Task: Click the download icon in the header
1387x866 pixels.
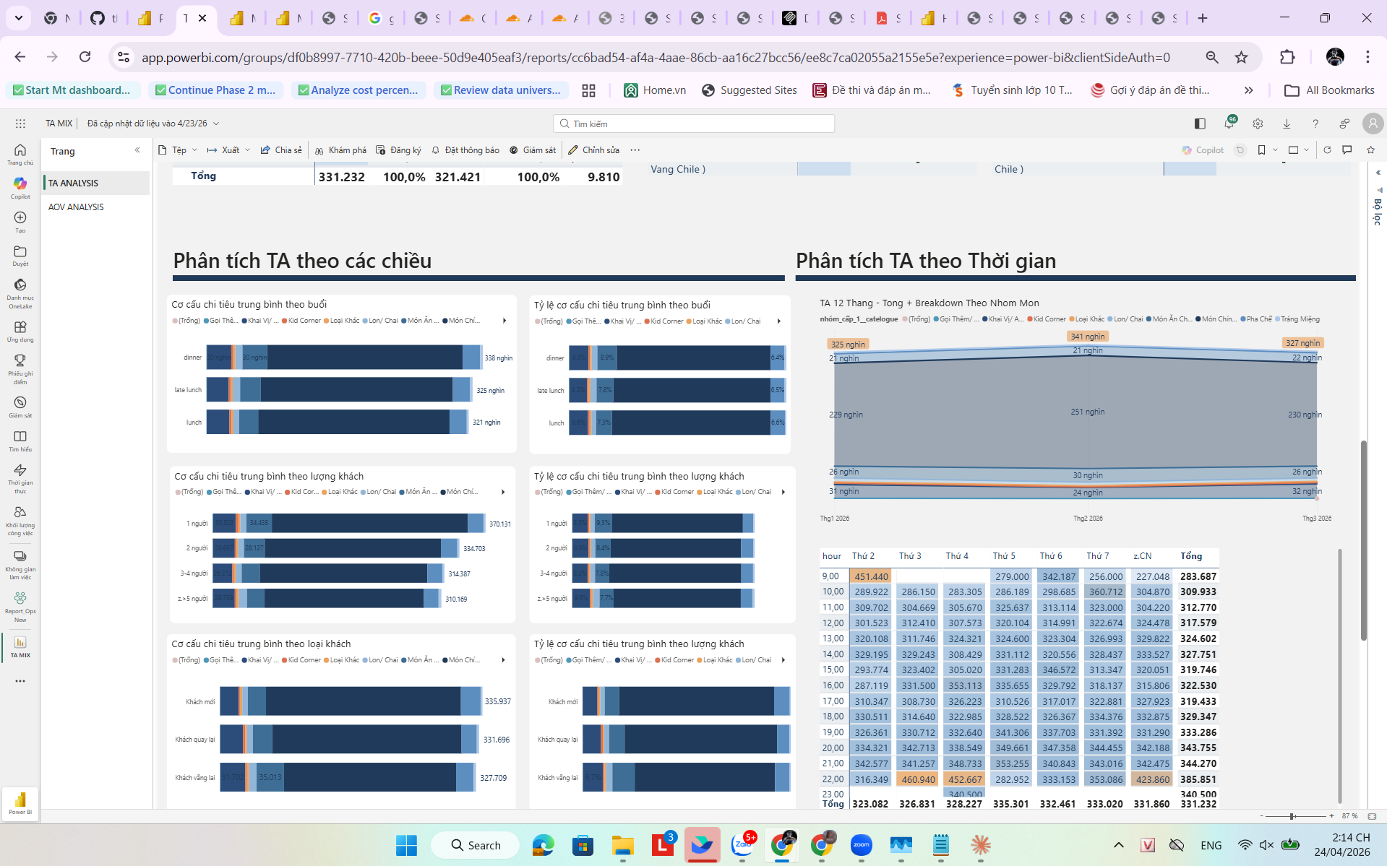Action: [x=1287, y=124]
